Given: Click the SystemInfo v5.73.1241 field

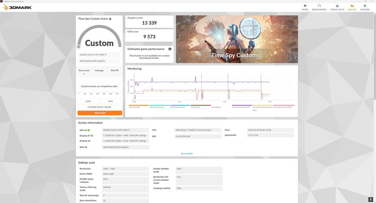Looking at the screenshot, I should click(x=271, y=135).
